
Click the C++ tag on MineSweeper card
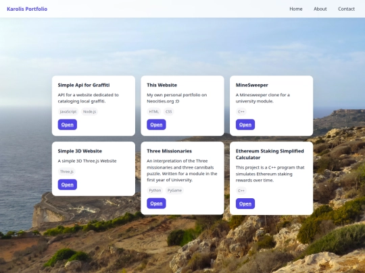click(241, 112)
